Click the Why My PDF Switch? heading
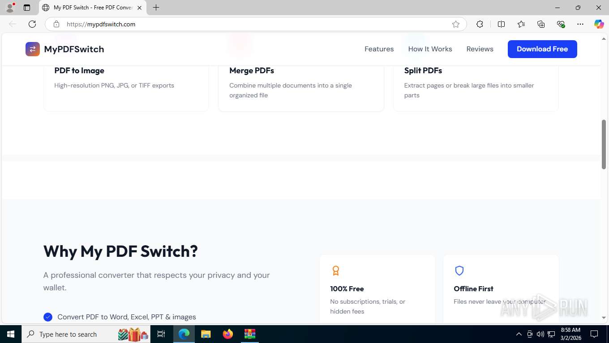This screenshot has height=343, width=609. (x=120, y=251)
